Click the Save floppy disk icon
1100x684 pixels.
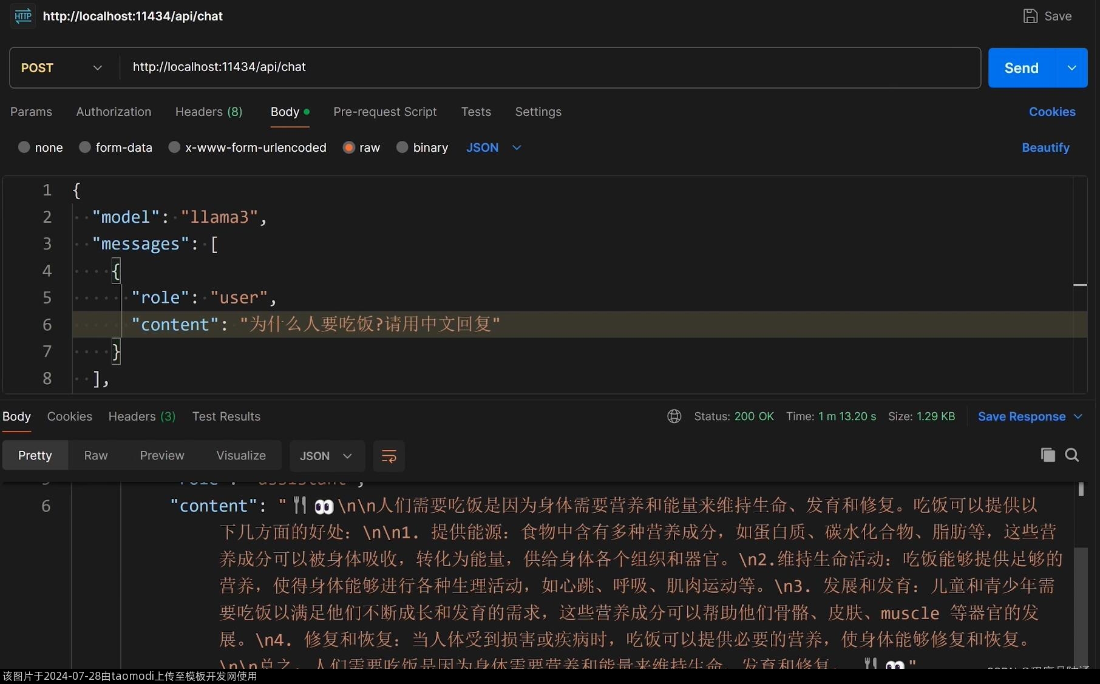click(x=1030, y=16)
